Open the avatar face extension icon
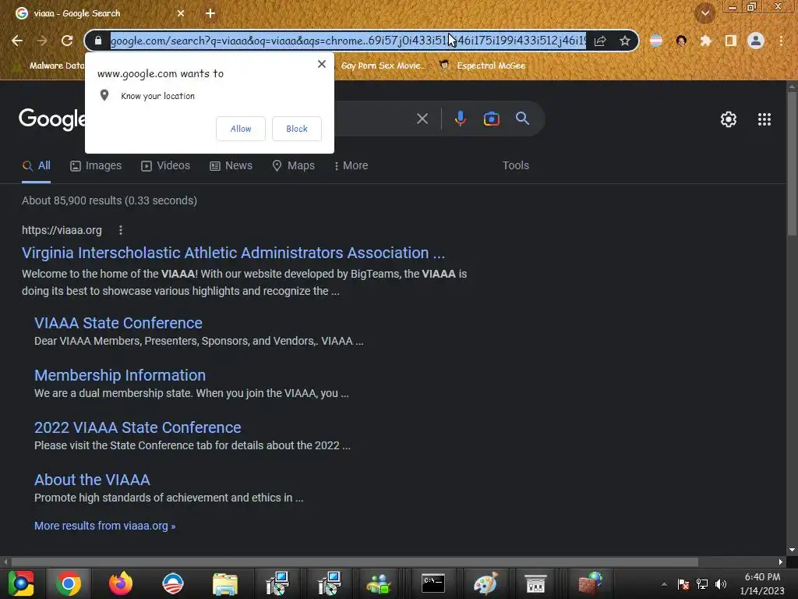The image size is (798, 599). [x=681, y=41]
